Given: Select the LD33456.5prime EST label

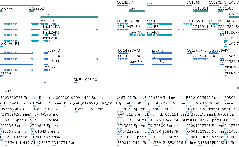Looking at the screenshot, I should pos(143,103).
